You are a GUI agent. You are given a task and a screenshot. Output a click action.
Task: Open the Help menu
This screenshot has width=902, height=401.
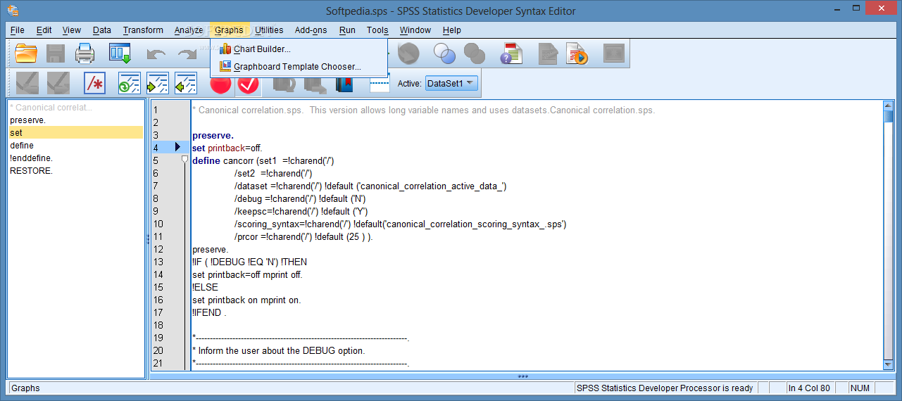pyautogui.click(x=452, y=30)
